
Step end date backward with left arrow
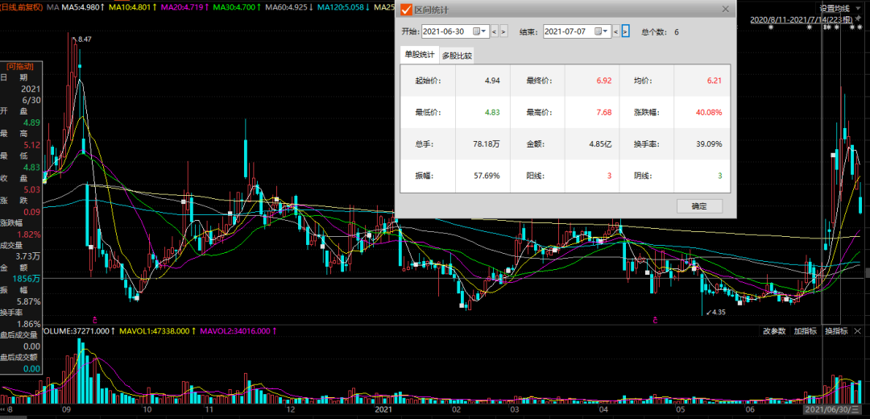click(x=616, y=31)
